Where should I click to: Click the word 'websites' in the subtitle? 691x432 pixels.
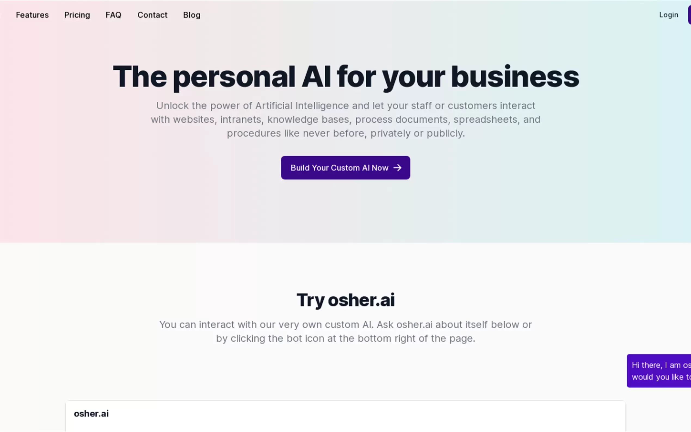(x=193, y=119)
